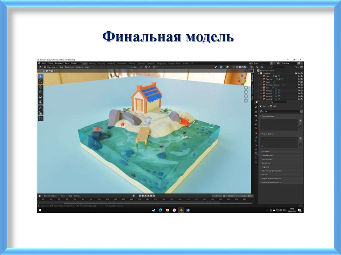The height and width of the screenshot is (255, 341).
Task: Click the blue Z axis gizmo ball
Action: [x=242, y=75]
